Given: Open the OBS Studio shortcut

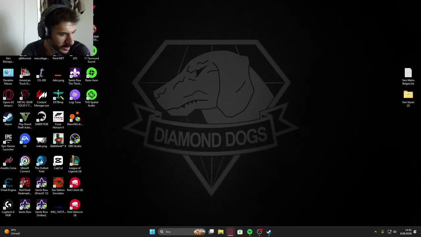Looking at the screenshot, I should [75, 141].
